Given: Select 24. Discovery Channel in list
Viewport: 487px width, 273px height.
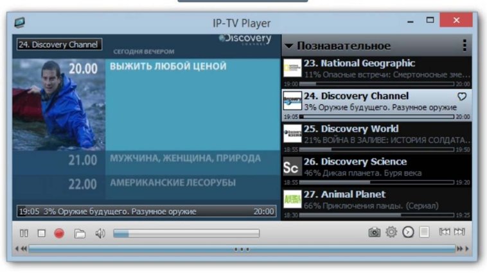Looking at the screenshot, I should click(376, 104).
